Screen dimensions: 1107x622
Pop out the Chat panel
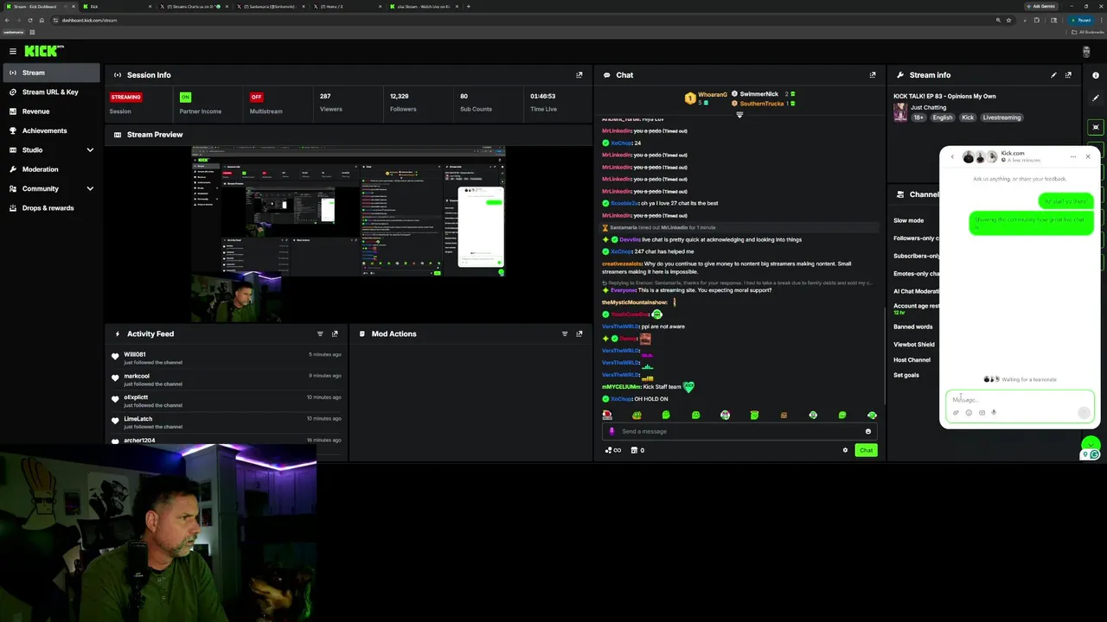pyautogui.click(x=873, y=75)
